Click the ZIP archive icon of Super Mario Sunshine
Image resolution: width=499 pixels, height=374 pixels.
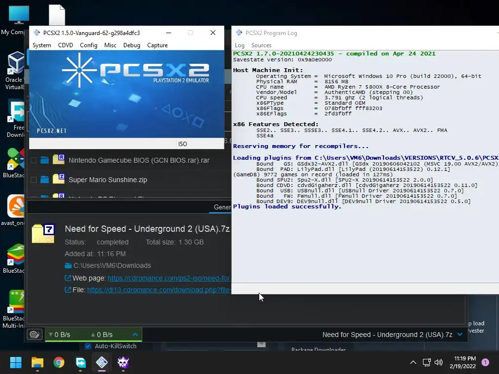[58, 178]
